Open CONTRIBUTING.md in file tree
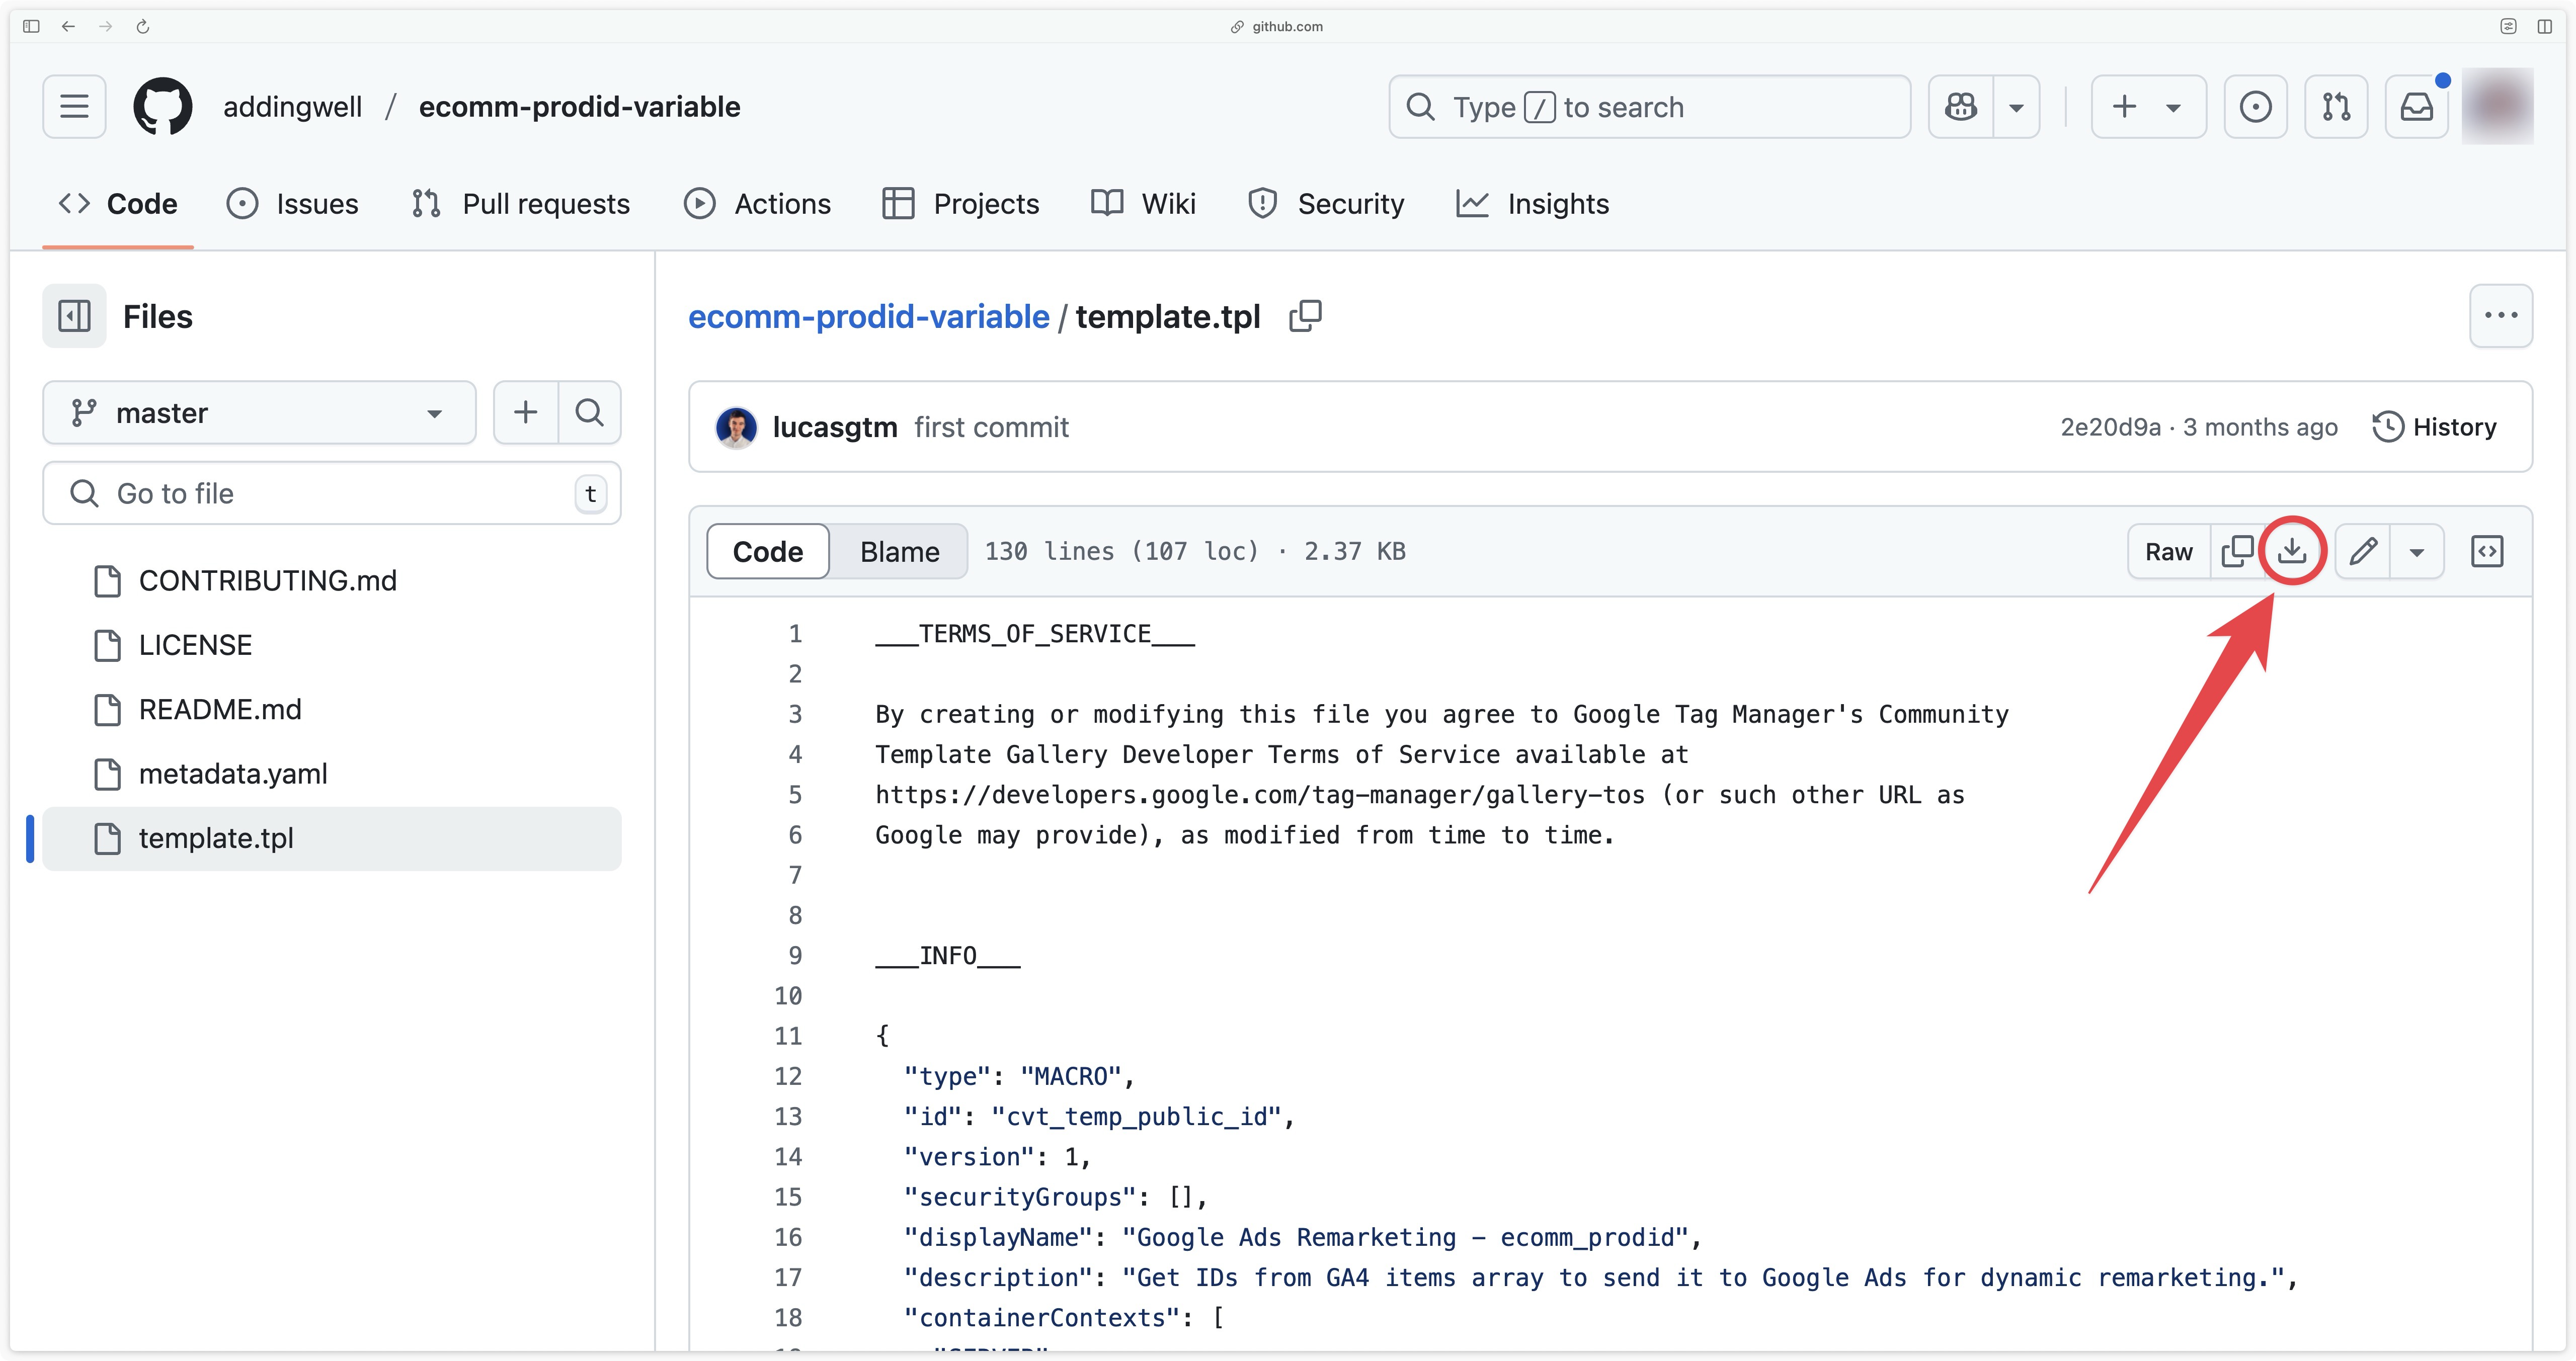The image size is (2576, 1361). [x=332, y=580]
